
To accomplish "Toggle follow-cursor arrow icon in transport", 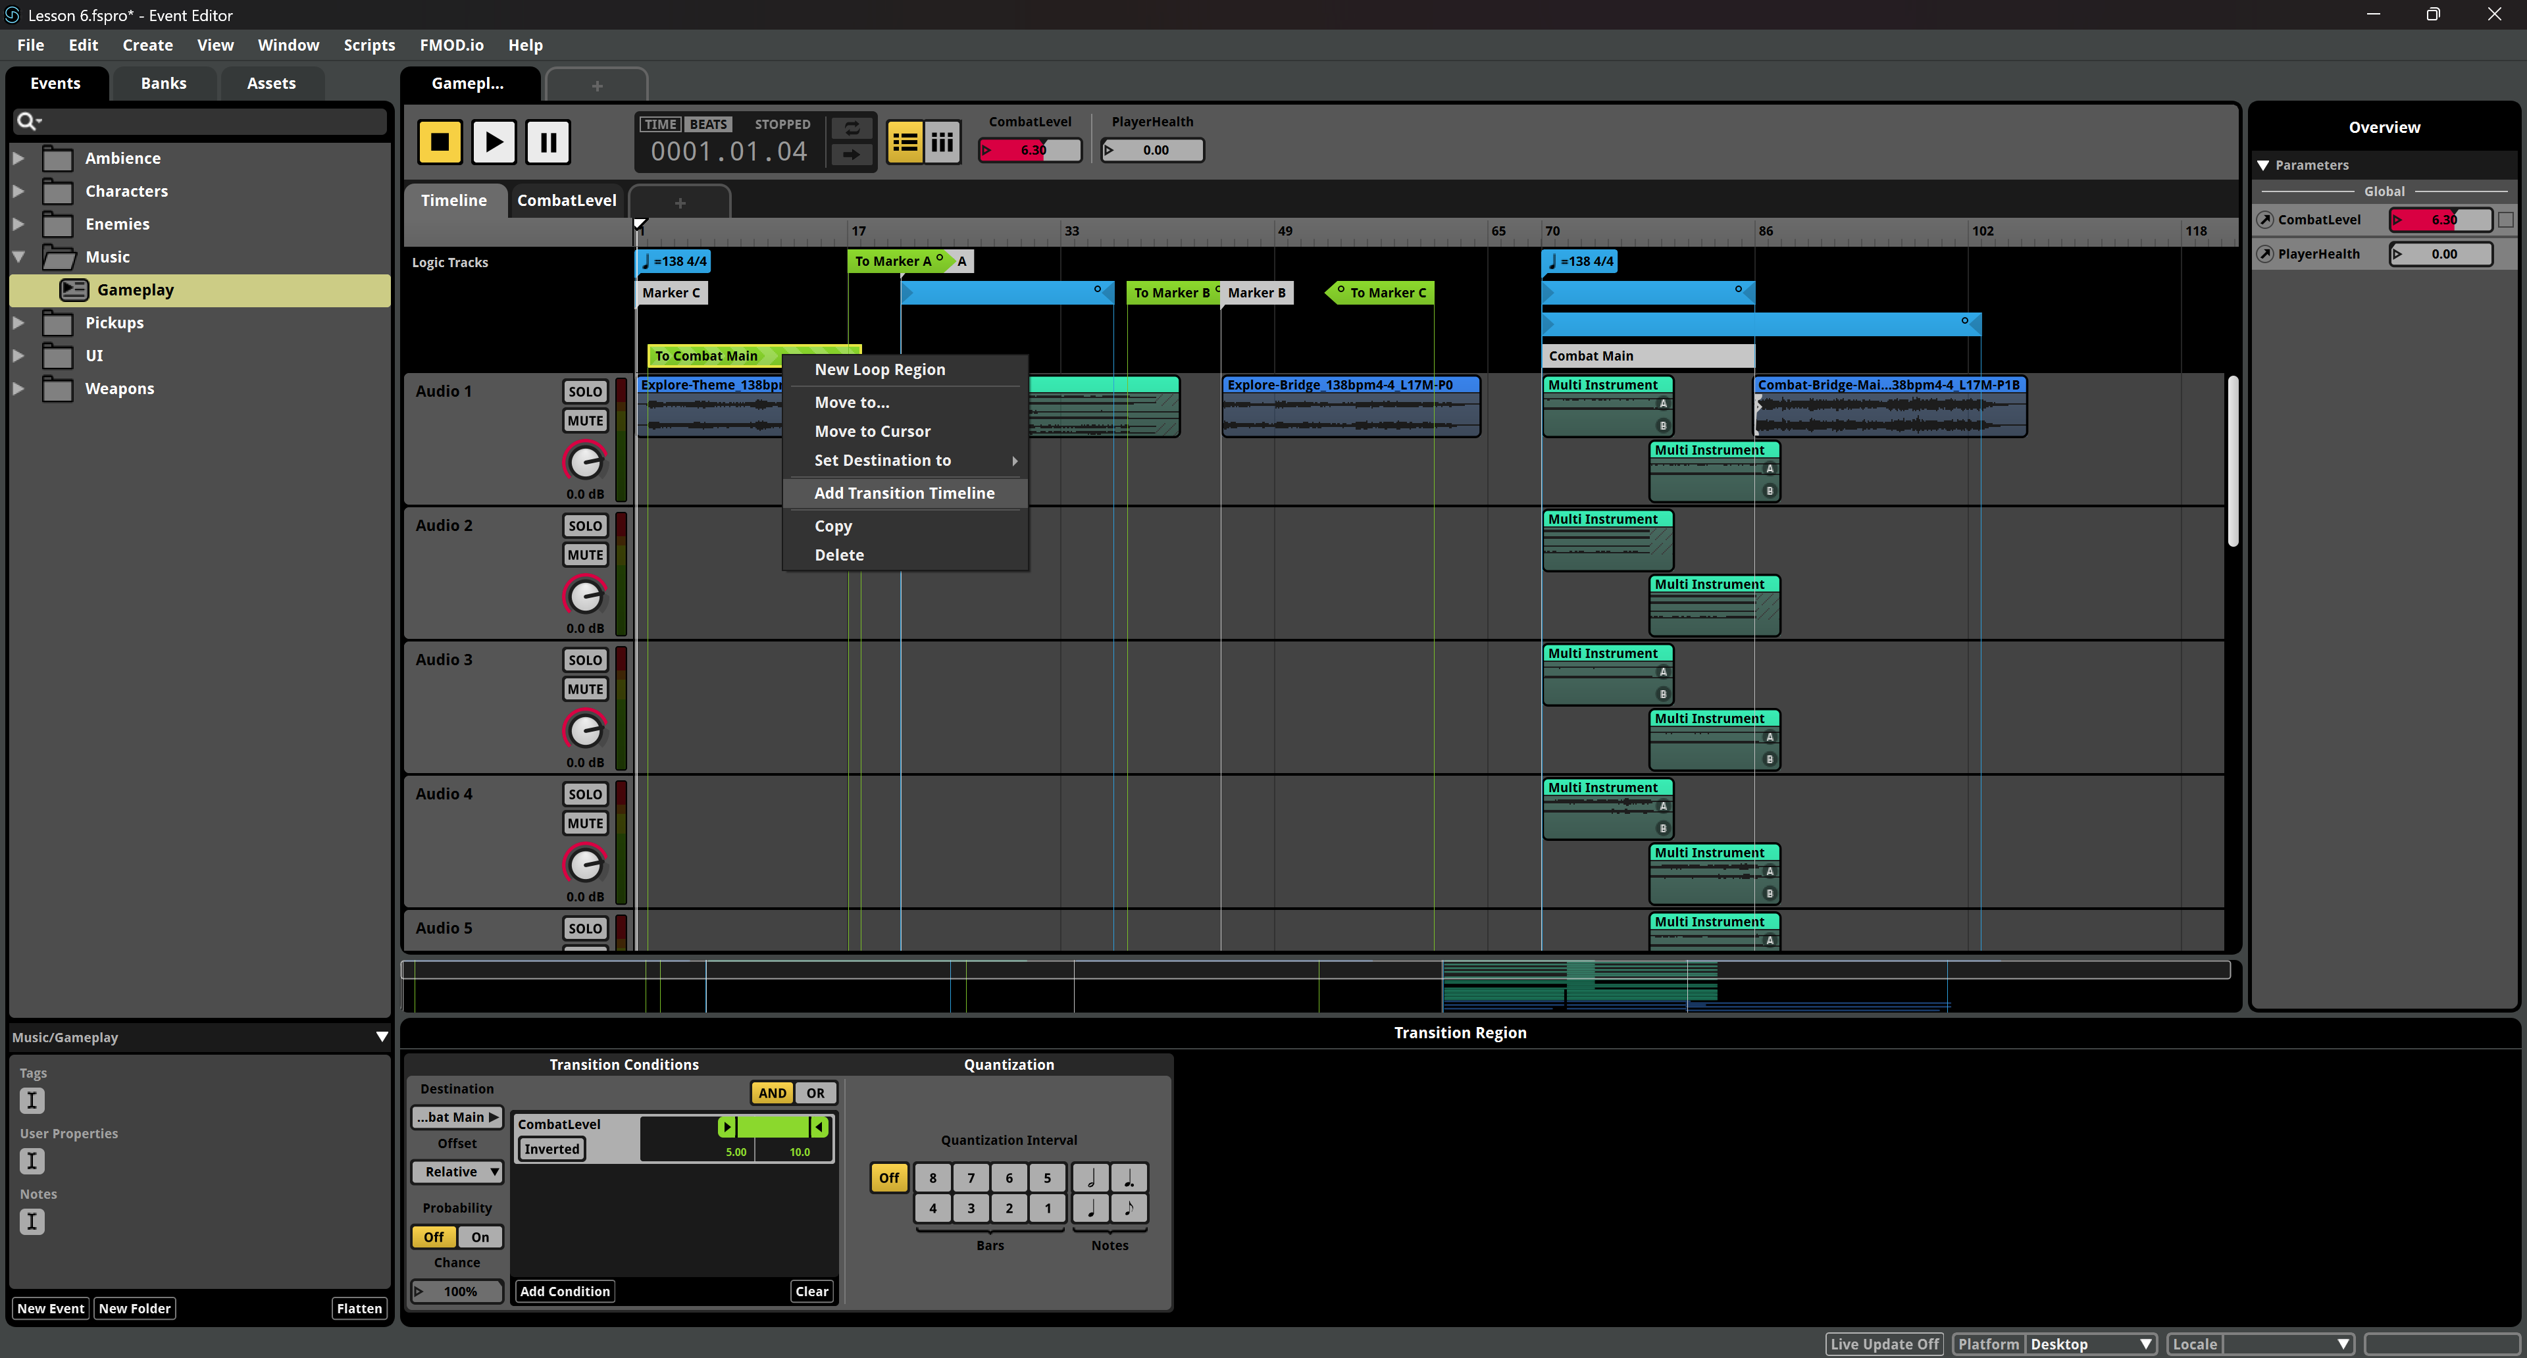I will (x=852, y=154).
